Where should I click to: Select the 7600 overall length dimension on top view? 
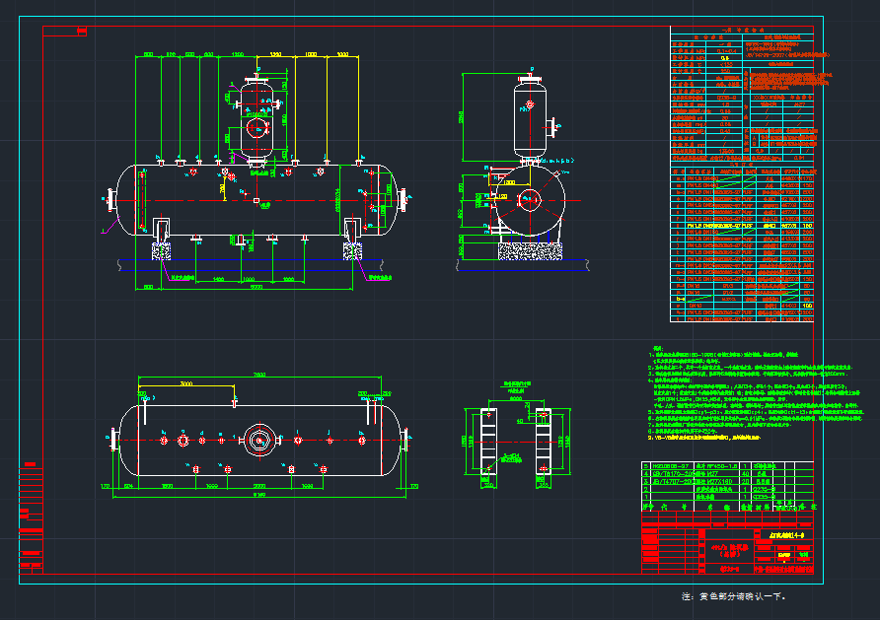(261, 374)
